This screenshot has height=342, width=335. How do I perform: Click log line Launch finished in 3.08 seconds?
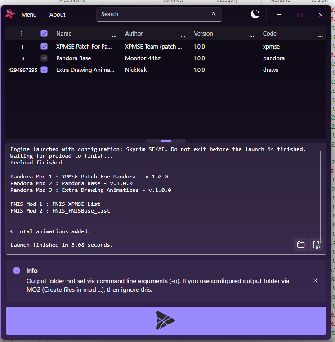pos(62,245)
